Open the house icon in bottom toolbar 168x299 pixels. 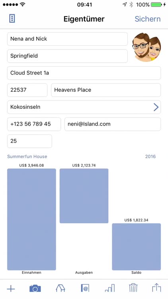(x=61, y=288)
